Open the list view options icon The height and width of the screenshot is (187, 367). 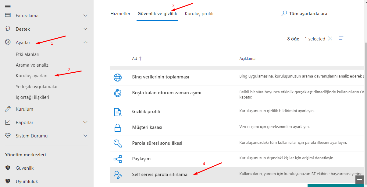342,38
